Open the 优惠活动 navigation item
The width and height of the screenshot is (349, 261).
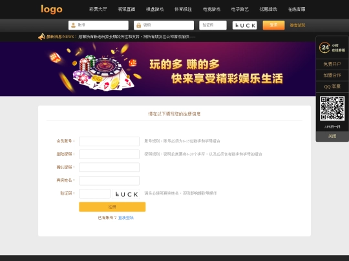268,9
